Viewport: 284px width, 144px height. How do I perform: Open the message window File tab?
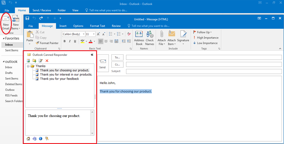[x=31, y=26]
